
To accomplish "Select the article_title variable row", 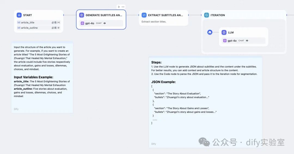I will (x=38, y=22).
